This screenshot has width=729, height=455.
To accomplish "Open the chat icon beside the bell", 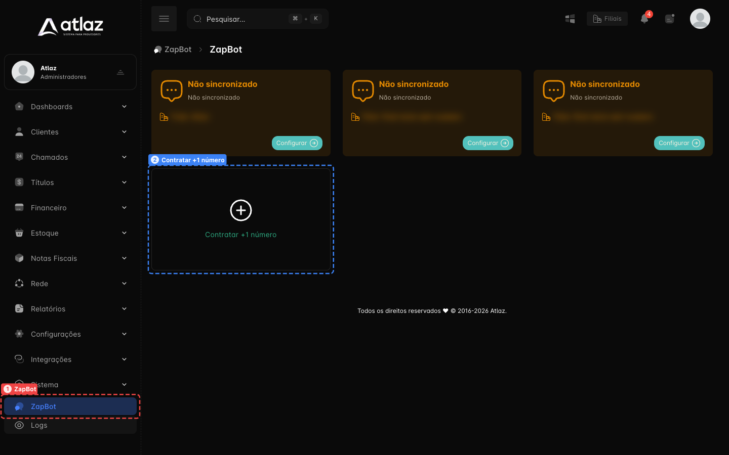I will (x=670, y=19).
